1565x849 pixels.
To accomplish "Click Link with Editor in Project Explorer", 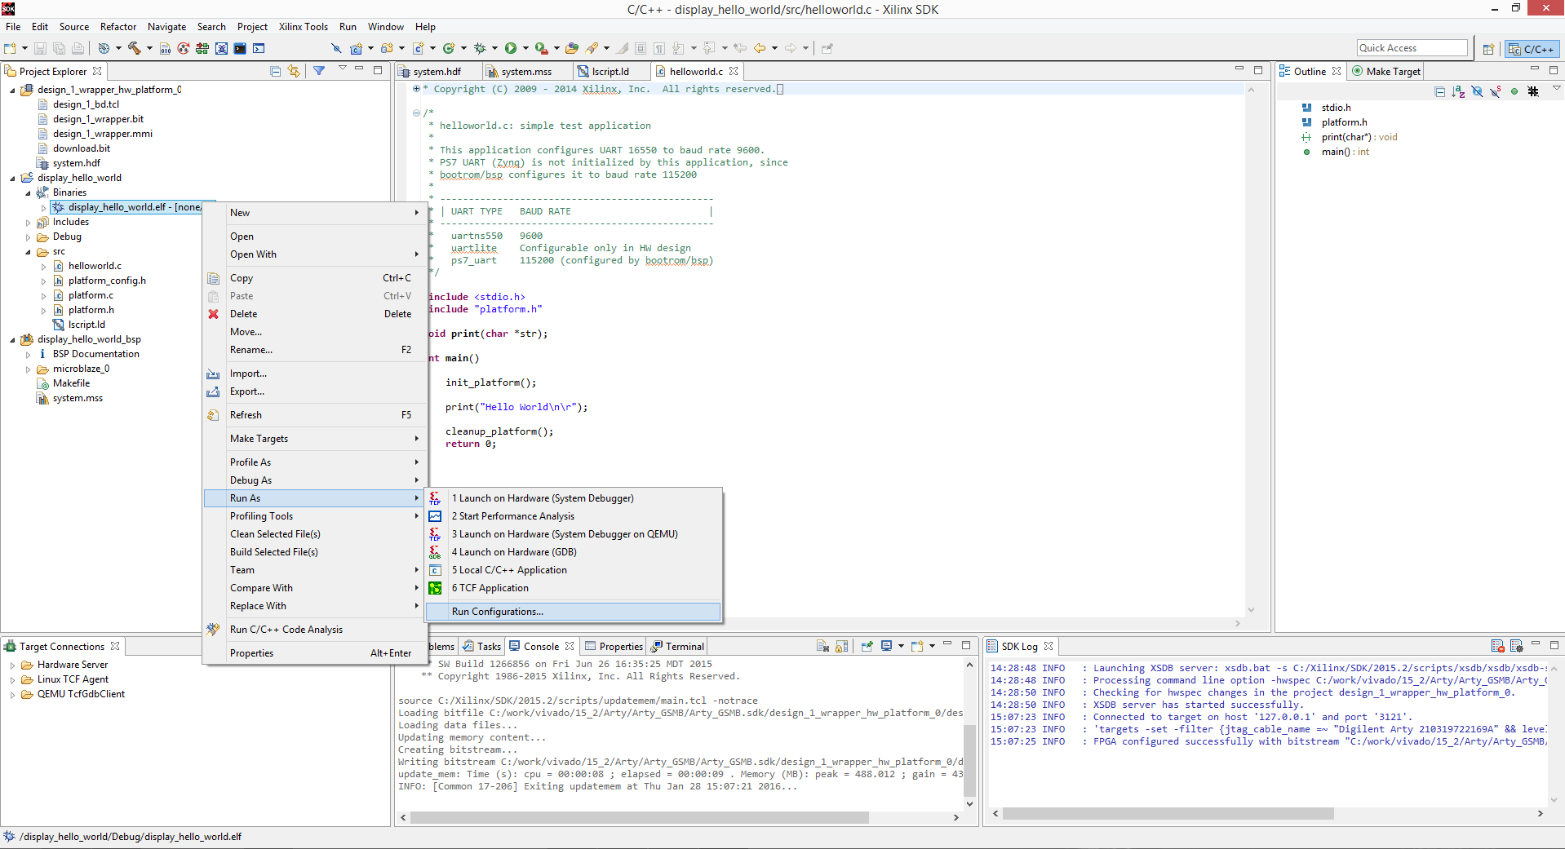I will click(294, 72).
